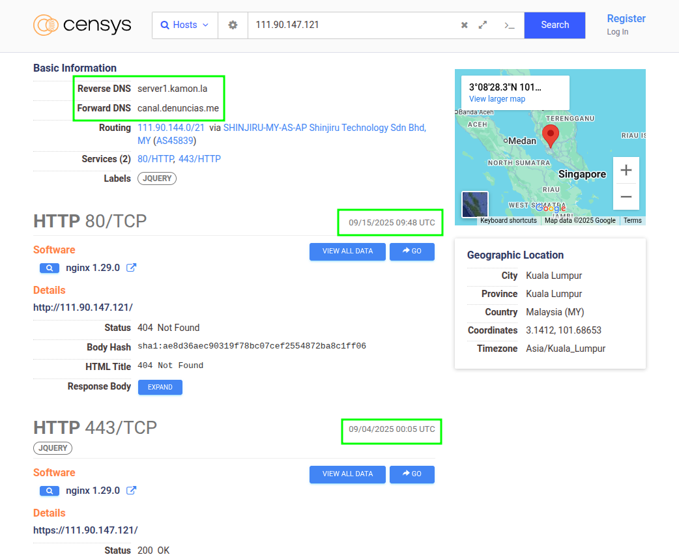This screenshot has width=679, height=557.
Task: Click the IP address search input field
Action: tap(352, 25)
